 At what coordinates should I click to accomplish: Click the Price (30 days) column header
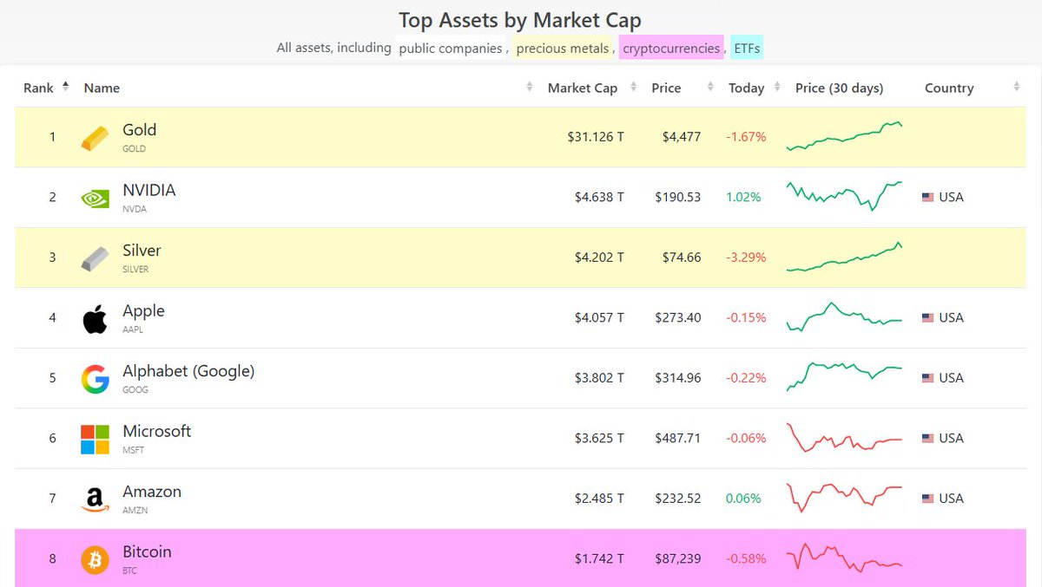839,88
